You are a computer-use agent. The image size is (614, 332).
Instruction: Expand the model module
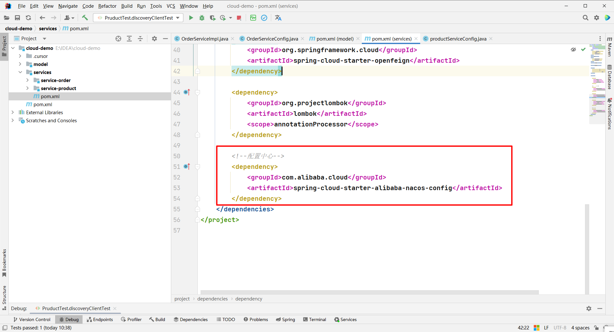click(x=20, y=64)
